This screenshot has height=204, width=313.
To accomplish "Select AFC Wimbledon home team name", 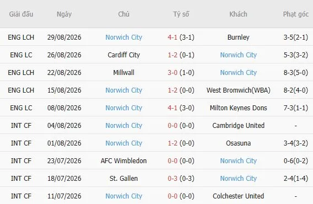I will click(123, 160).
